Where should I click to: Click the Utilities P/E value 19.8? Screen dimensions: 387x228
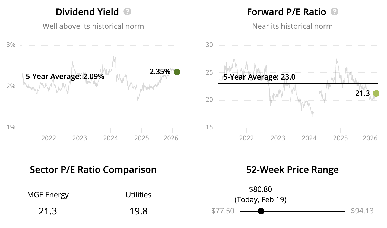click(138, 211)
